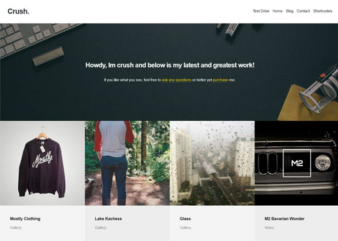
Task: Select the Glass project title
Action: coord(185,219)
